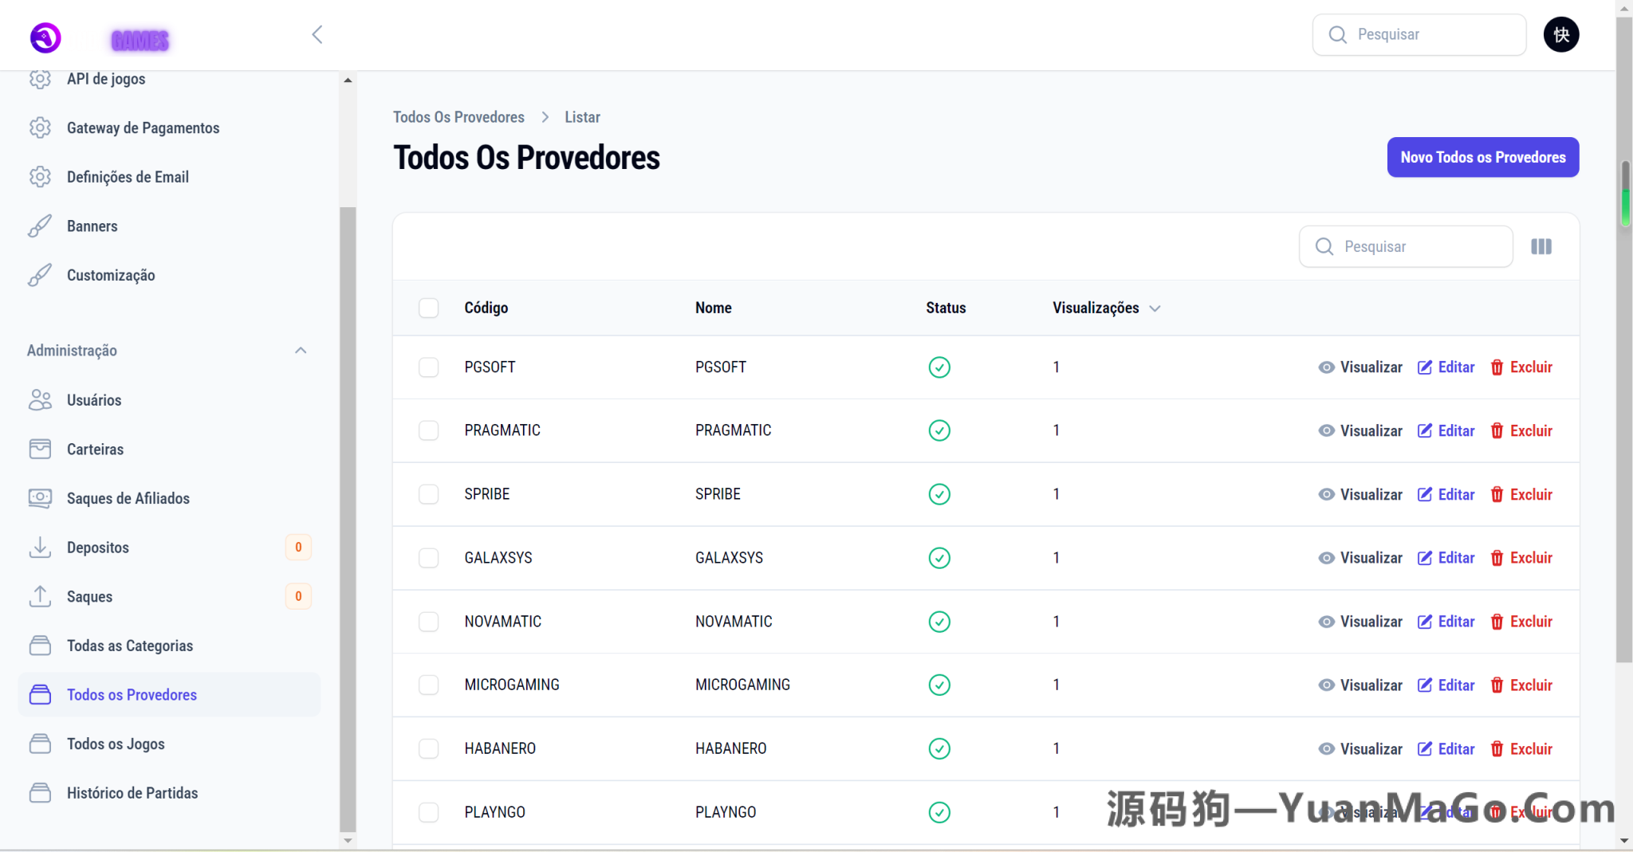This screenshot has height=852, width=1633.
Task: Click the green status check for NOVAMATIC
Action: pyautogui.click(x=939, y=622)
